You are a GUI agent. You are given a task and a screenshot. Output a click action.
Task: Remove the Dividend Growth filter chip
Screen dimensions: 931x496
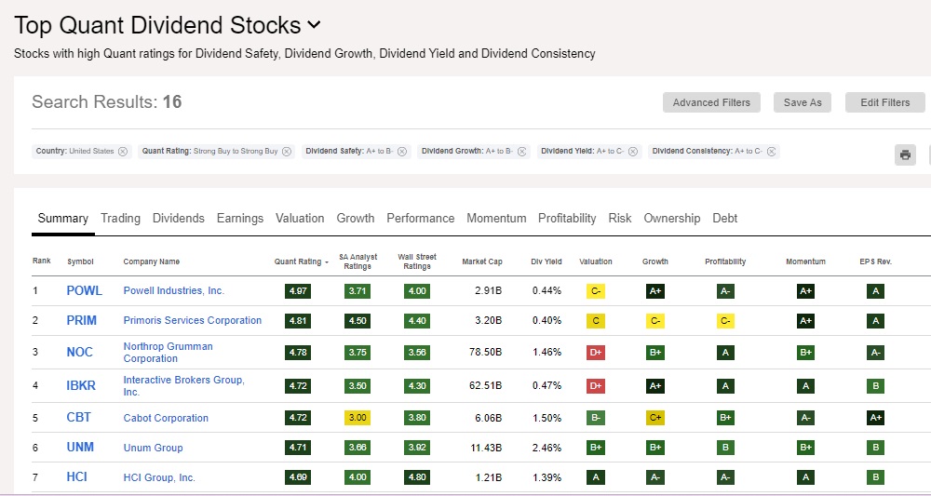point(522,152)
